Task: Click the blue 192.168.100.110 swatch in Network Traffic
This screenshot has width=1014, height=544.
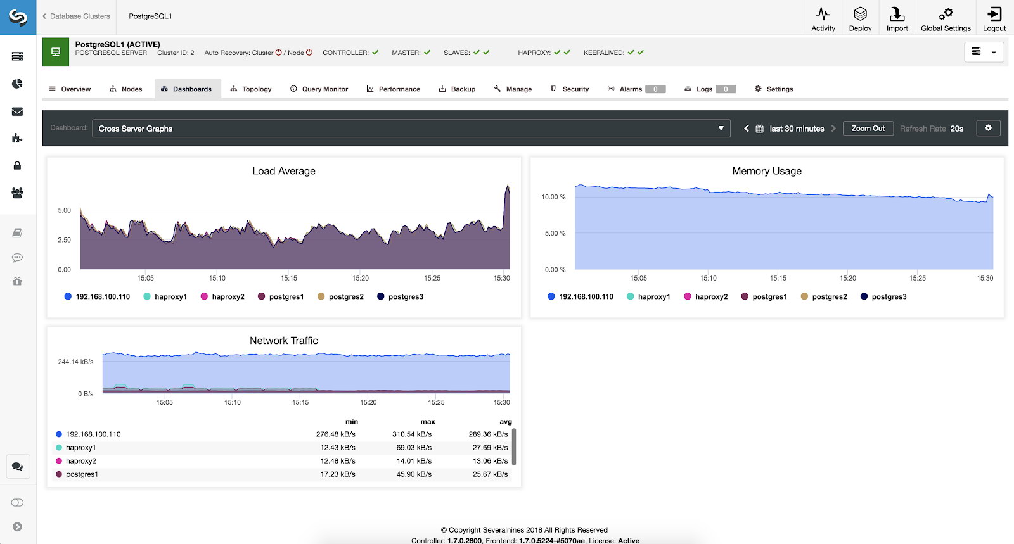Action: (59, 434)
